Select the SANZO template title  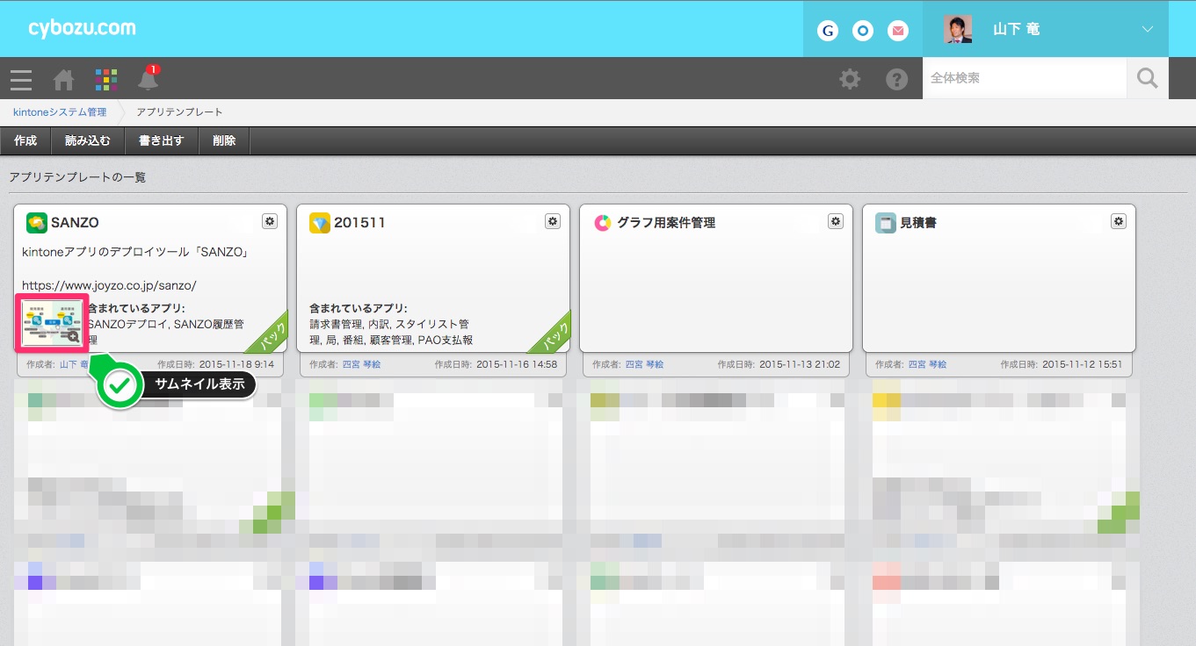pos(75,223)
